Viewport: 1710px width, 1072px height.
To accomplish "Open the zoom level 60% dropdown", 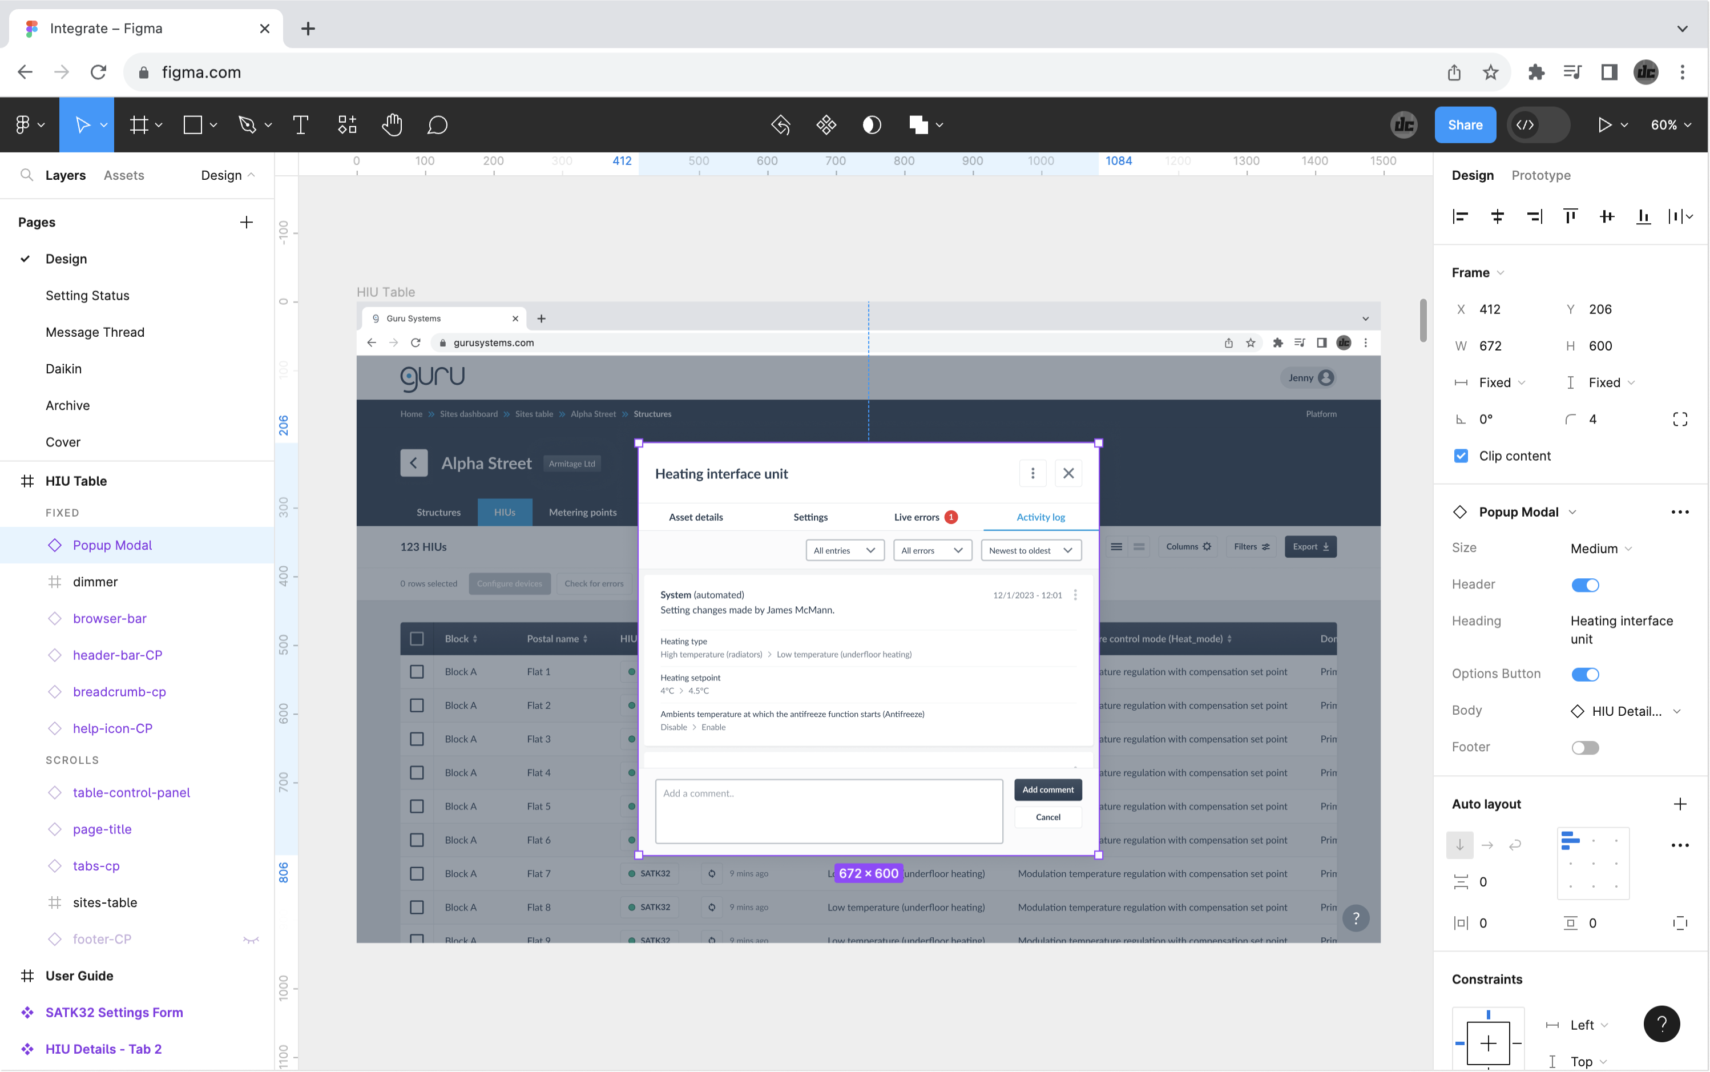I will click(x=1670, y=125).
